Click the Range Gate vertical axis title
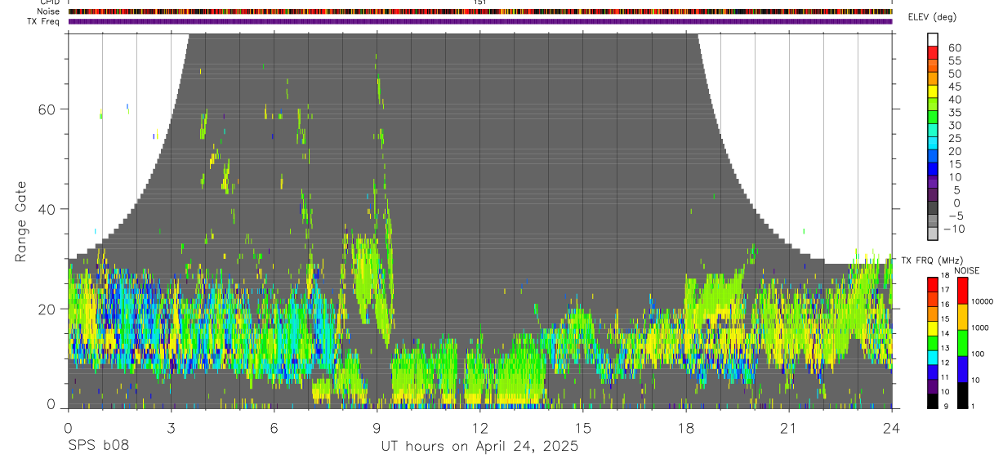The height and width of the screenshot is (463, 1003). pyautogui.click(x=20, y=220)
